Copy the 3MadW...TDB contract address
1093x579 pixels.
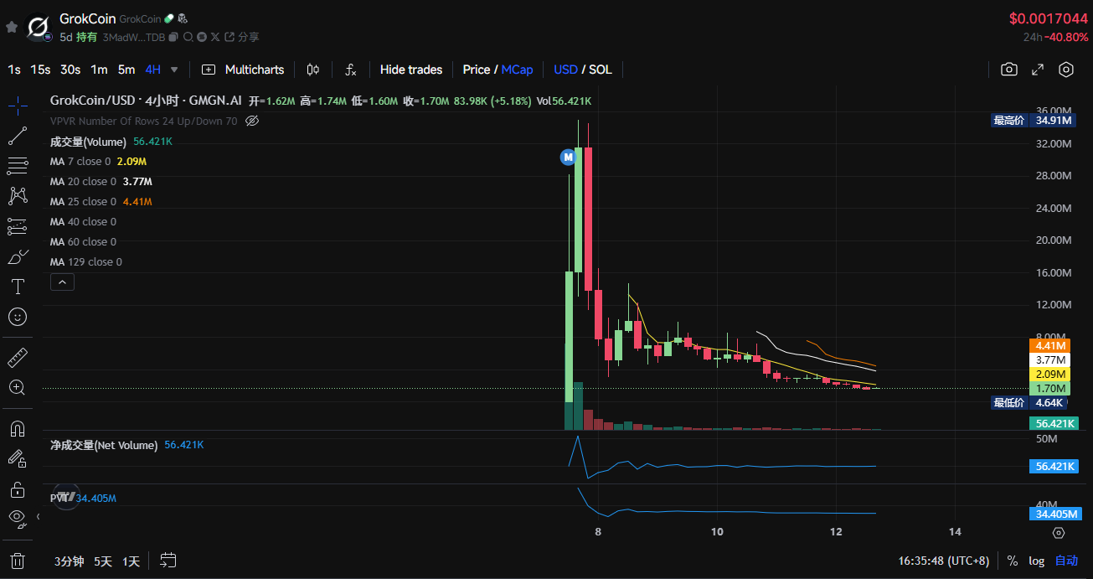point(173,37)
